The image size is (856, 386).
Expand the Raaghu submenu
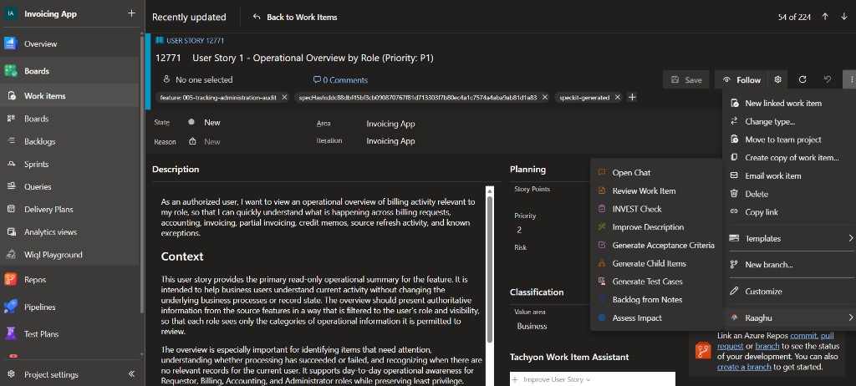pyautogui.click(x=789, y=317)
